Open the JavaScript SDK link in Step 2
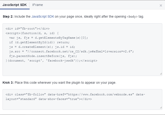The height and width of the screenshot is (115, 165). pyautogui.click(x=43, y=17)
